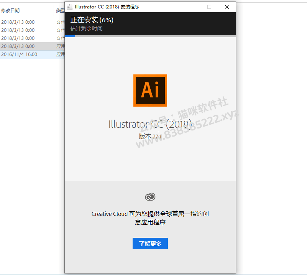Click the disabled maximize button

click(209, 7)
